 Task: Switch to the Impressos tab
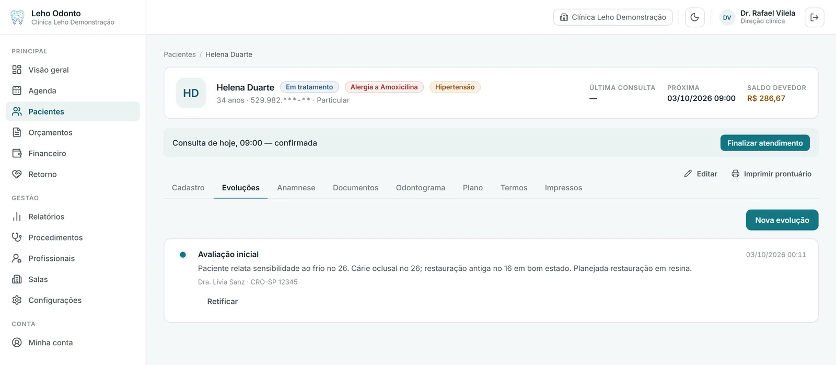pyautogui.click(x=563, y=188)
